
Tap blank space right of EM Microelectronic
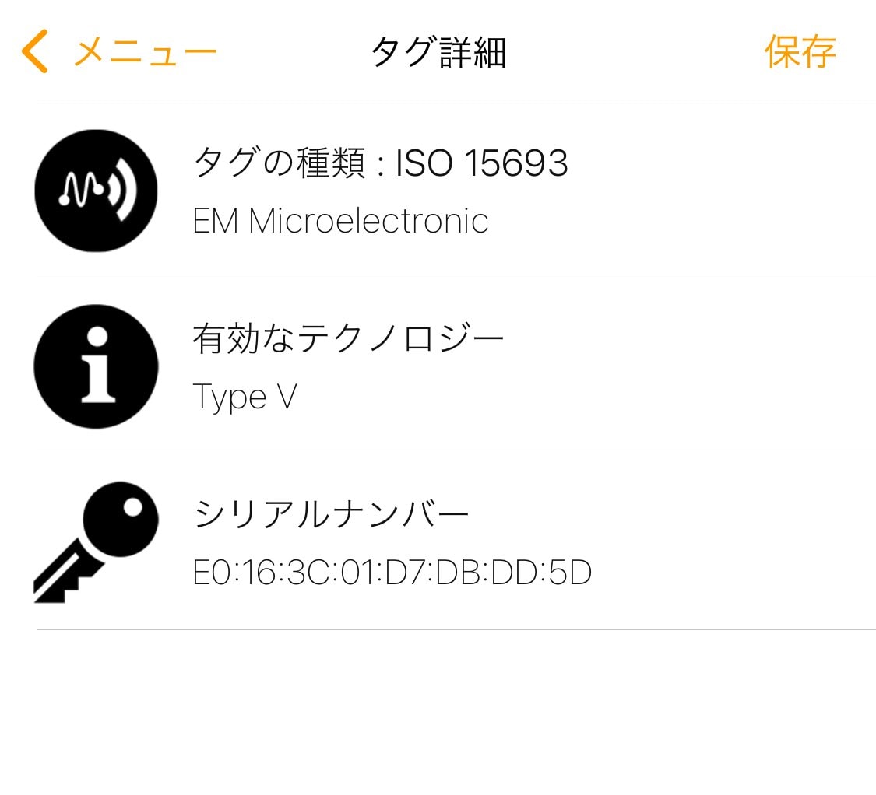pos(681,220)
